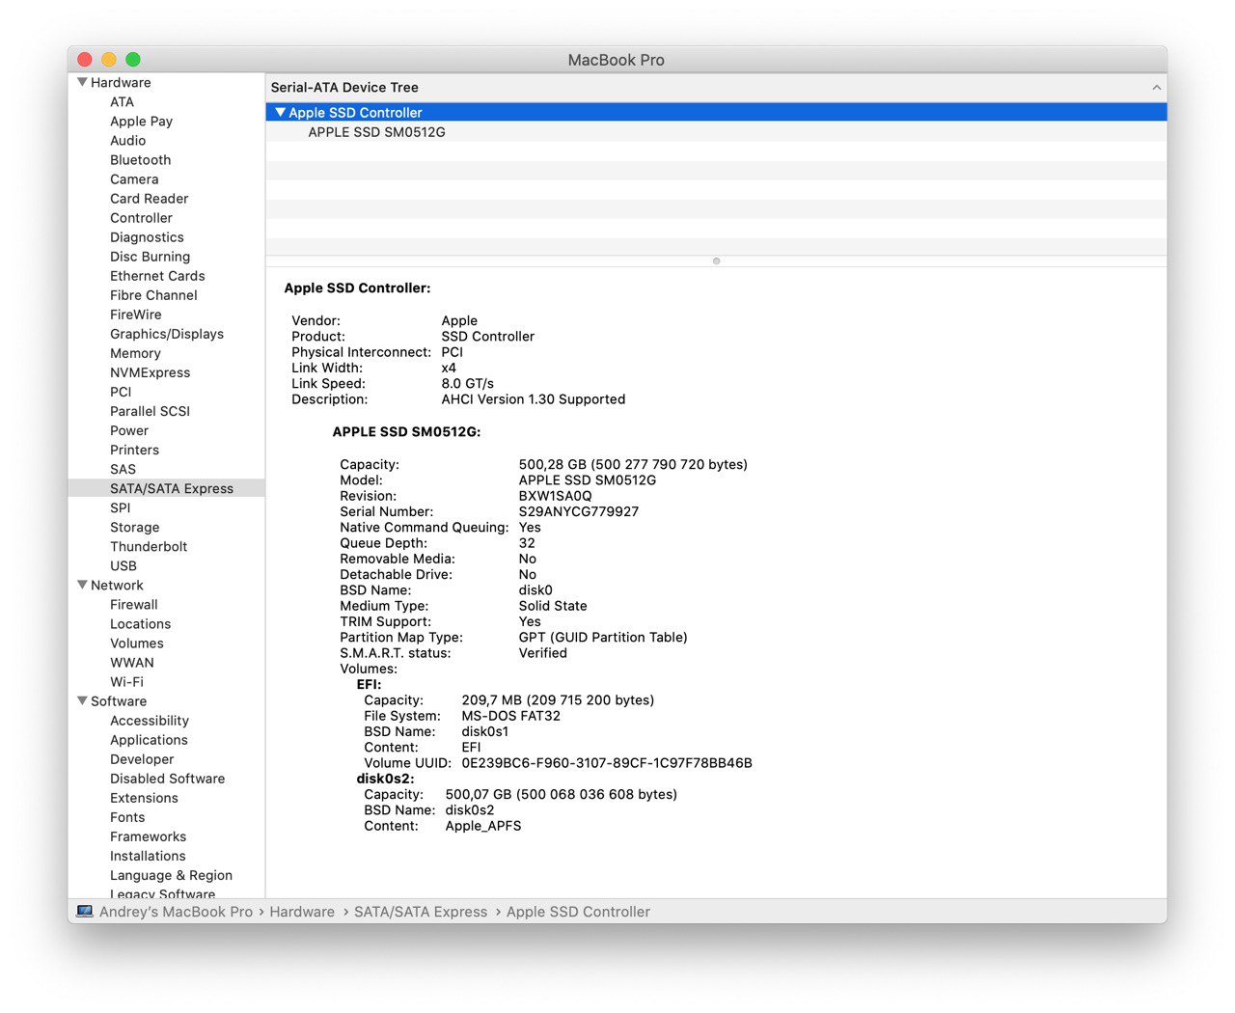This screenshot has width=1235, height=1013.
Task: Open Applications software list
Action: click(149, 740)
